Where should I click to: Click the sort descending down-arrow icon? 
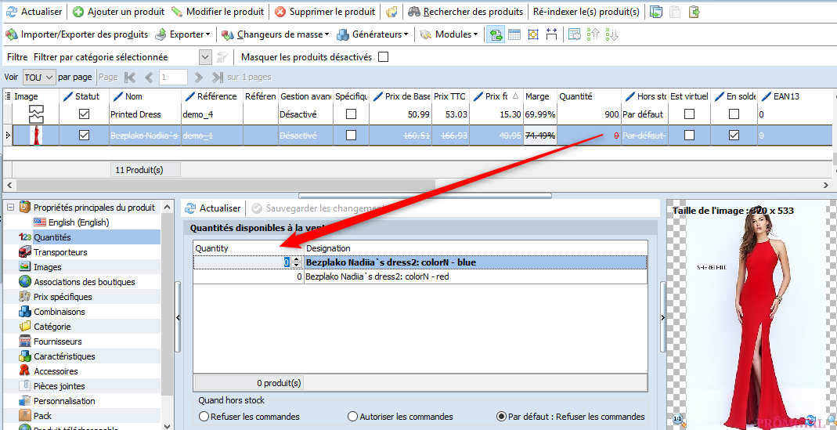tap(612, 34)
